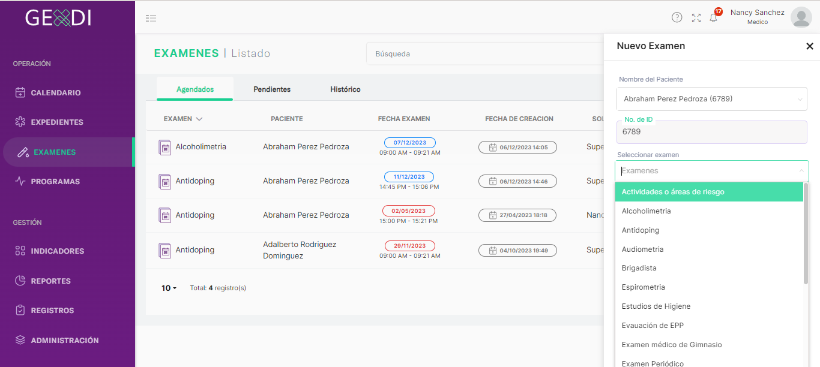This screenshot has width=820, height=367.
Task: Select Estudios de Higiene option
Action: (x=709, y=306)
